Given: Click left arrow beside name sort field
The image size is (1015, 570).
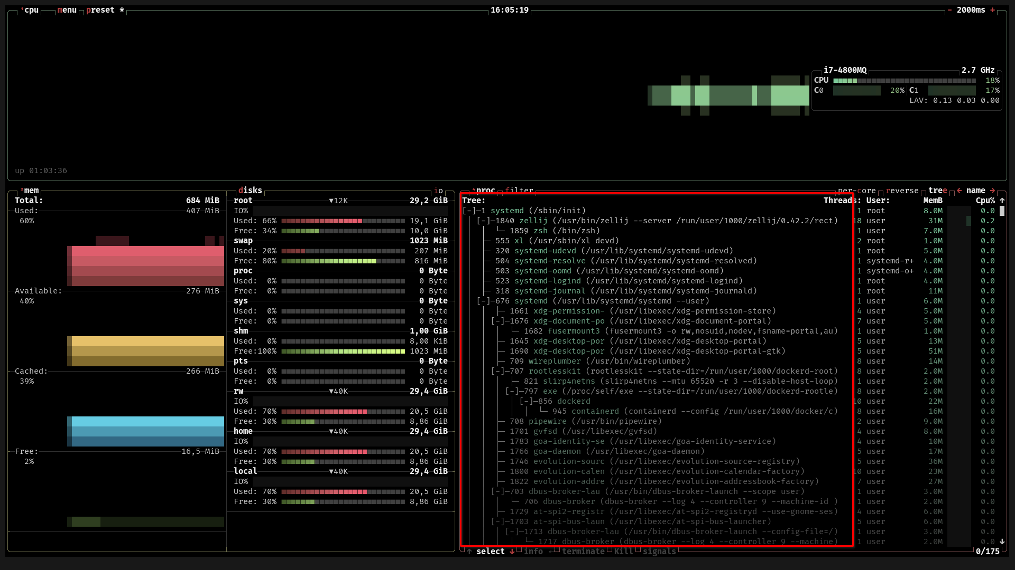Looking at the screenshot, I should pos(959,191).
